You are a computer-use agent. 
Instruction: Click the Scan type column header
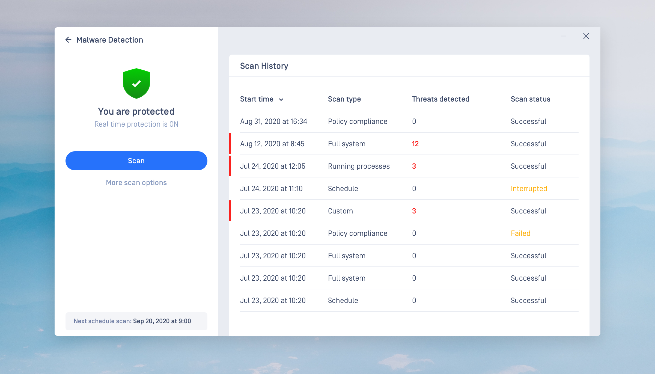[344, 99]
